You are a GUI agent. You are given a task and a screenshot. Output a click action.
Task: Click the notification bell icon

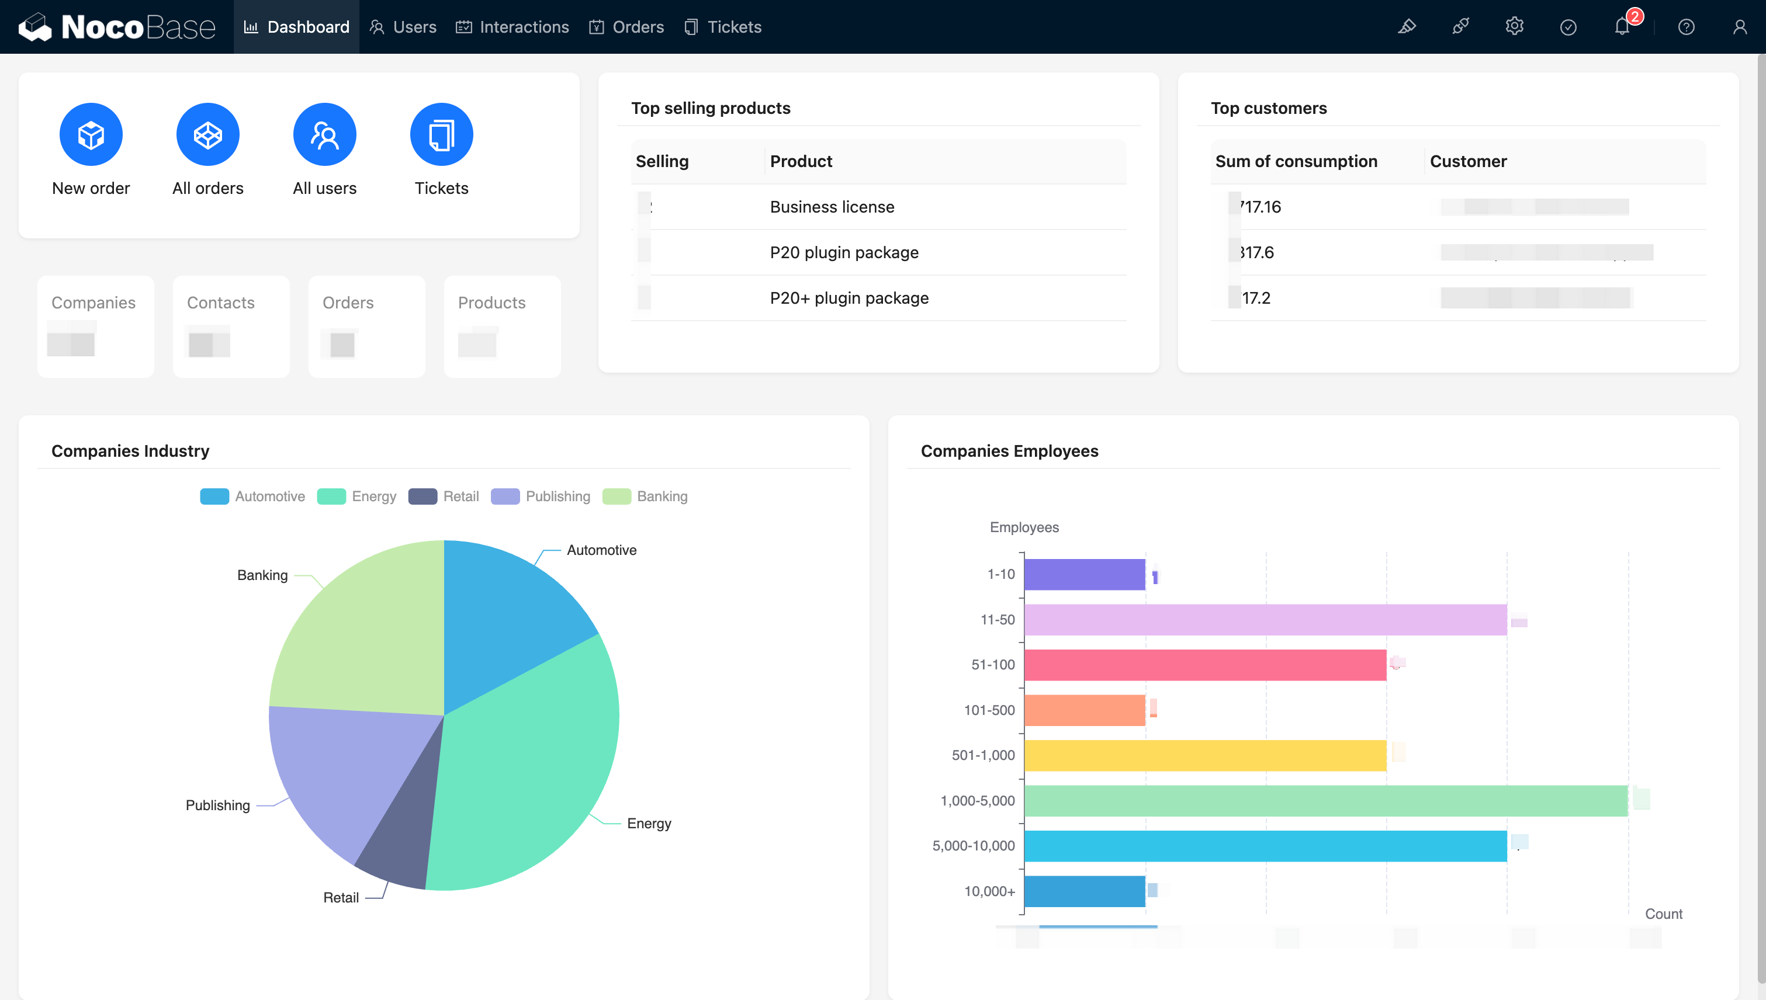[1622, 27]
